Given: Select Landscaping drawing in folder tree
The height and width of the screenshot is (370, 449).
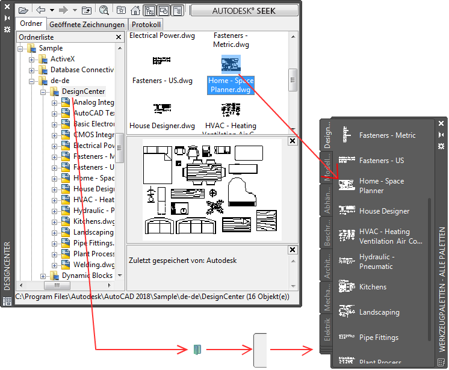Looking at the screenshot, I should point(93,232).
